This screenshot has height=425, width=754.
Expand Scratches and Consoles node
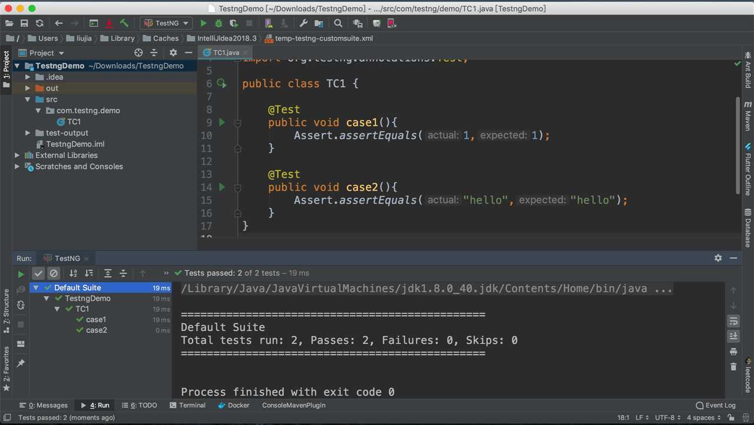tap(17, 167)
